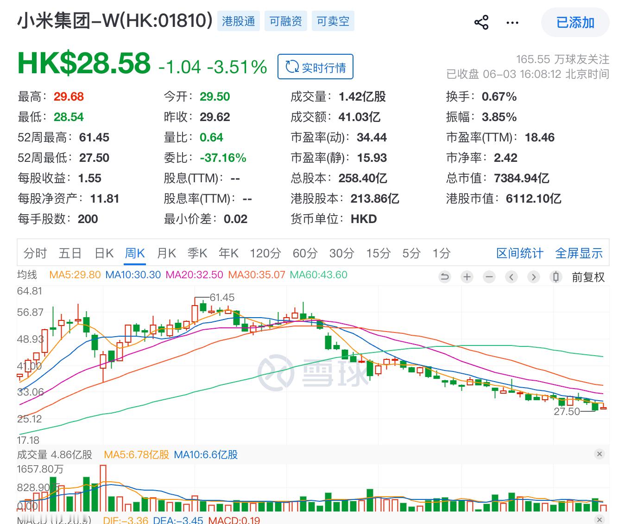This screenshot has height=524, width=631.
Task: Click the chart reset/undo arrow icon
Action: pyautogui.click(x=445, y=277)
